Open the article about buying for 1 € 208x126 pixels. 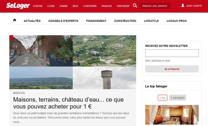pyautogui.click(x=68, y=103)
